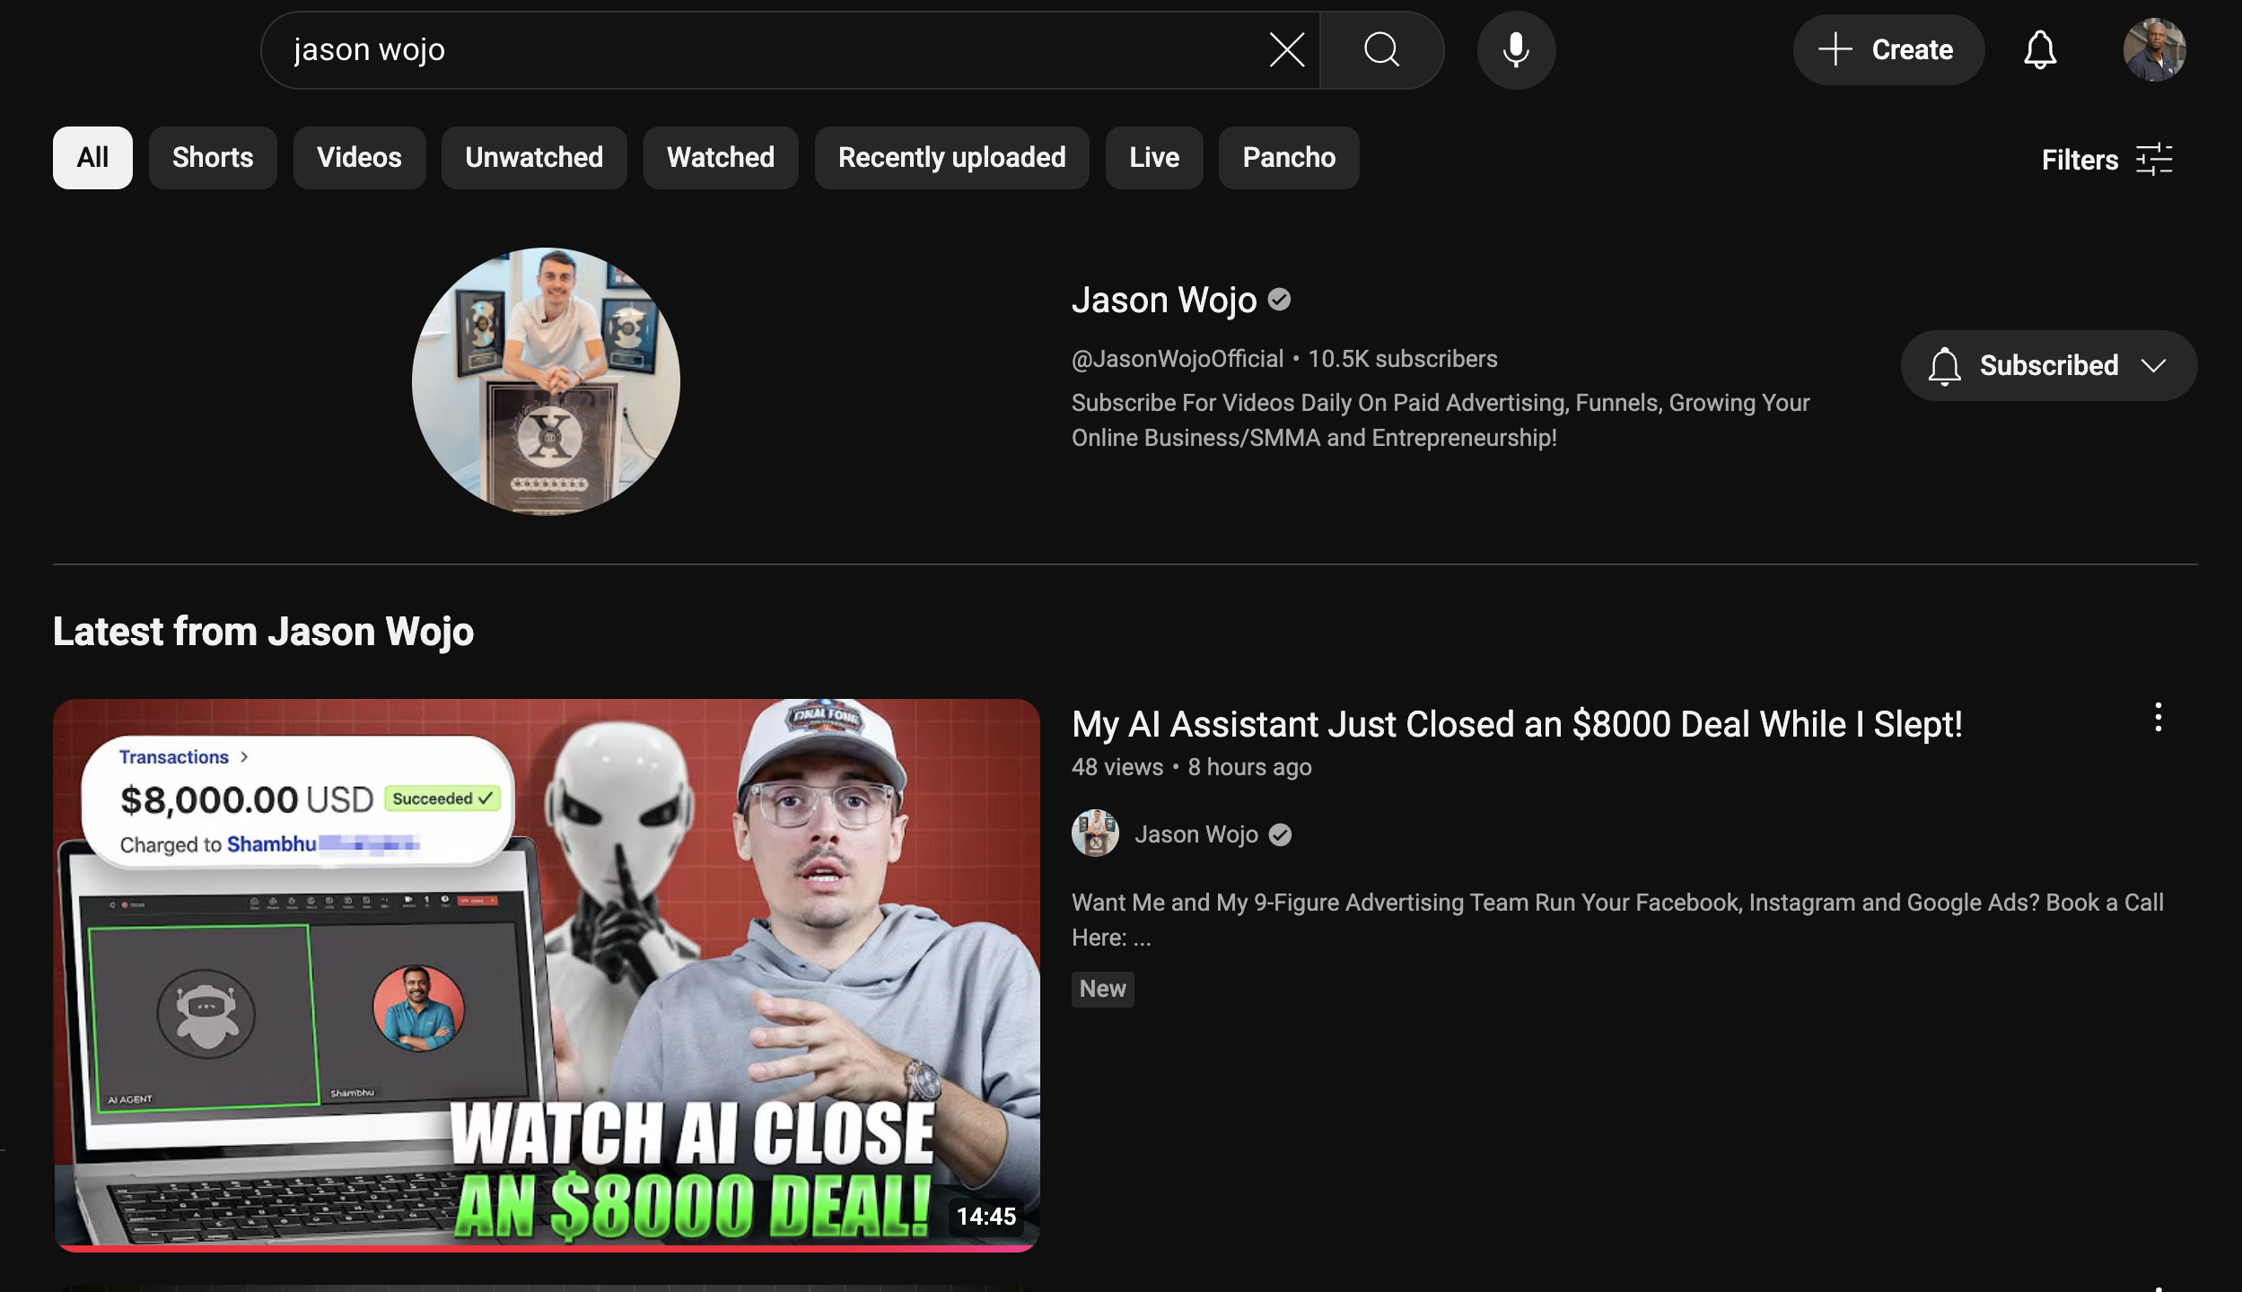
Task: Open notifications bell in top bar
Action: [x=2040, y=50]
